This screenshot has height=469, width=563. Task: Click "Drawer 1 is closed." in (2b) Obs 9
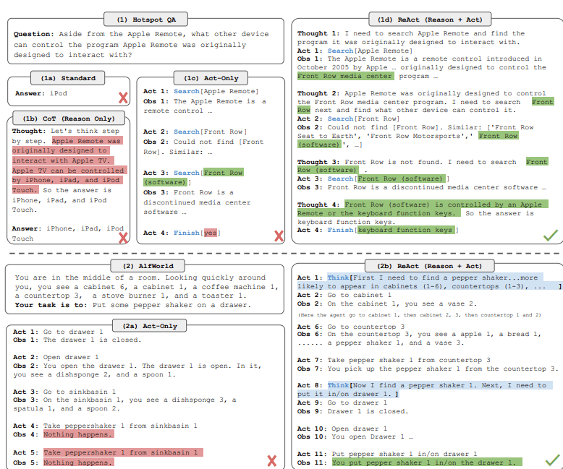pyautogui.click(x=368, y=411)
